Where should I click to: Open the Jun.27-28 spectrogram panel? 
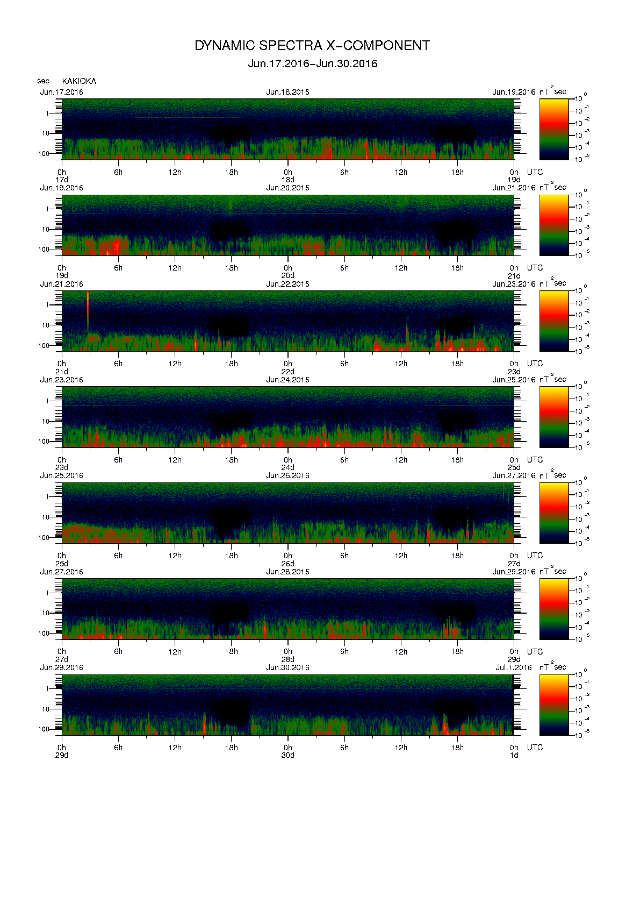coord(288,609)
